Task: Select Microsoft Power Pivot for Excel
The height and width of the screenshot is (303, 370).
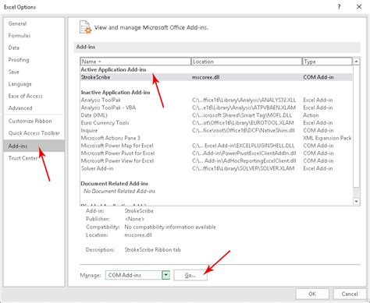Action: [x=216, y=153]
